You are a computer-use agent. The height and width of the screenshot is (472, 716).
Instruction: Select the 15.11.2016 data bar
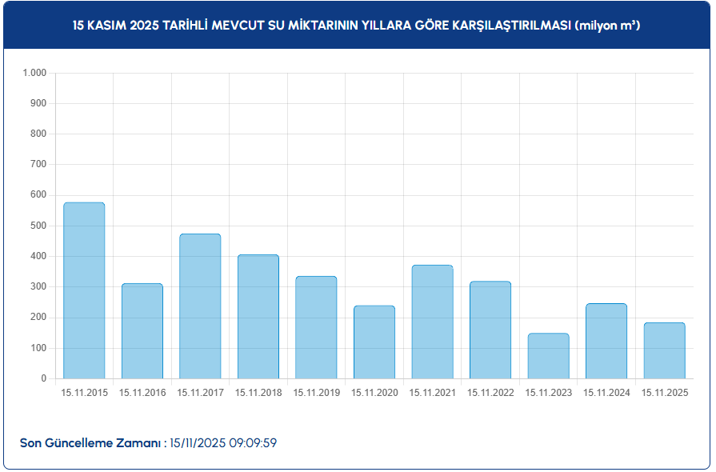[142, 331]
